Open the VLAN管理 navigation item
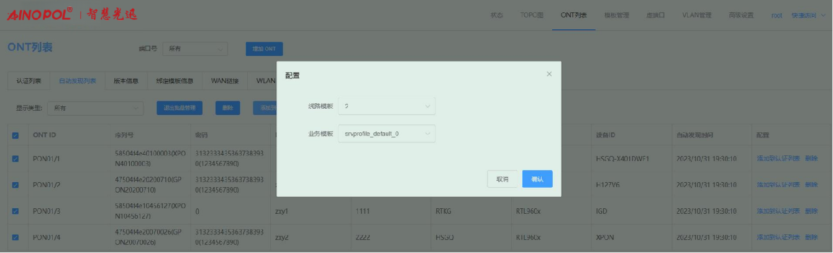 [x=696, y=16]
